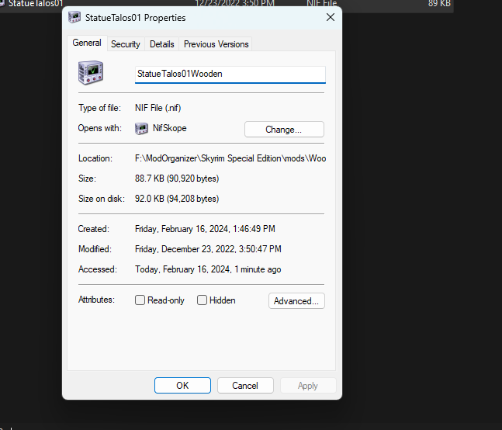This screenshot has width=502, height=430.
Task: Select the General tab
Action: pyautogui.click(x=87, y=43)
